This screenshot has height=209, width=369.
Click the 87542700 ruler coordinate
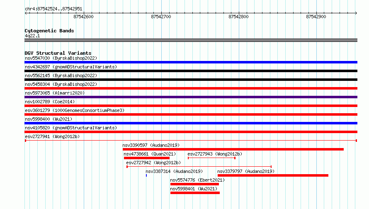161,17
